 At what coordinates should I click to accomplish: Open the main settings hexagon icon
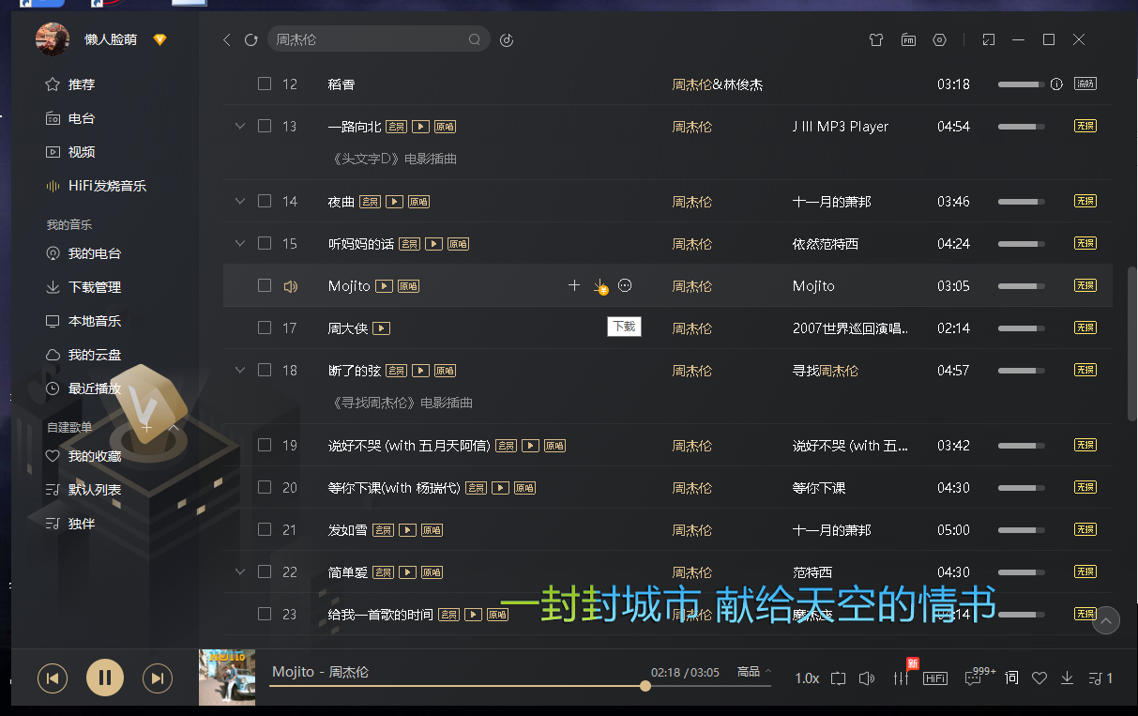[x=939, y=40]
